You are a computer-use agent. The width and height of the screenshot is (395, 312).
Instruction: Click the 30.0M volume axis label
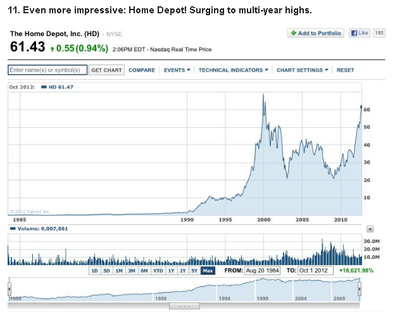click(372, 241)
